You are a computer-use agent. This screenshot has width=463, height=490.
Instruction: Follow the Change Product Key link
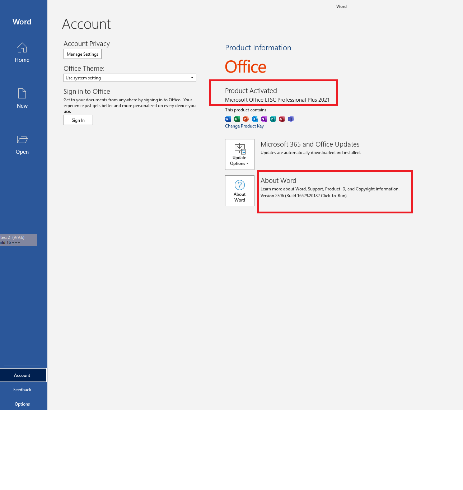click(x=244, y=126)
